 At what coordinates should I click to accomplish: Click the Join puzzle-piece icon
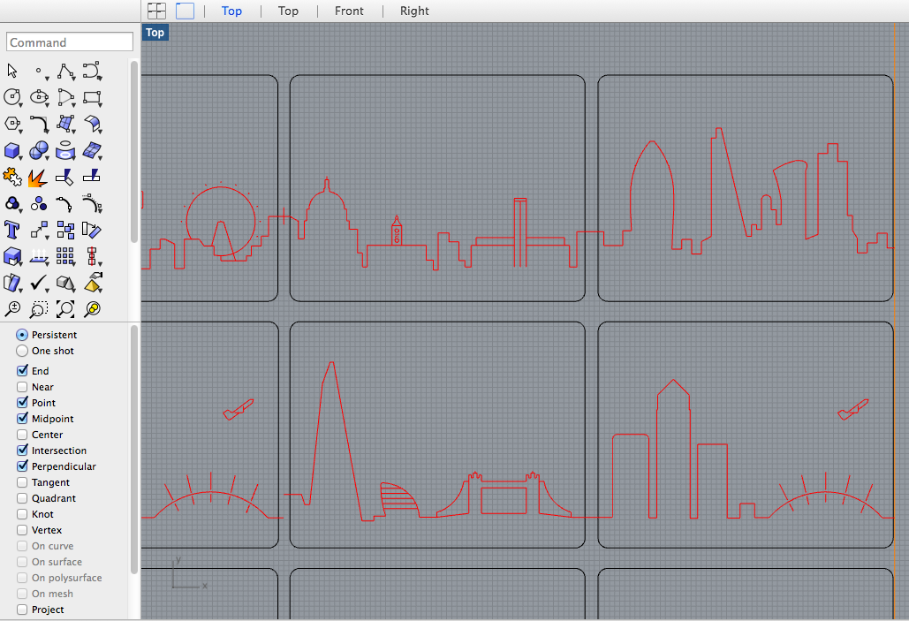[12, 177]
